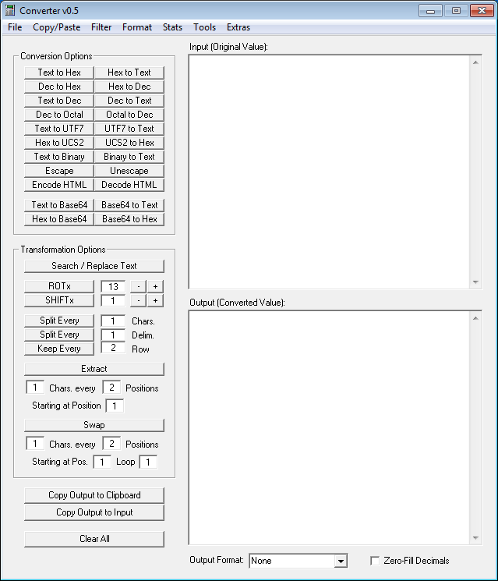Click Output scrollbar down arrow
Screen dimensions: 498x581
tap(475, 538)
